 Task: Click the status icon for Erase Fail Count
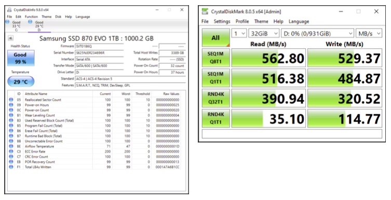pos(11,131)
